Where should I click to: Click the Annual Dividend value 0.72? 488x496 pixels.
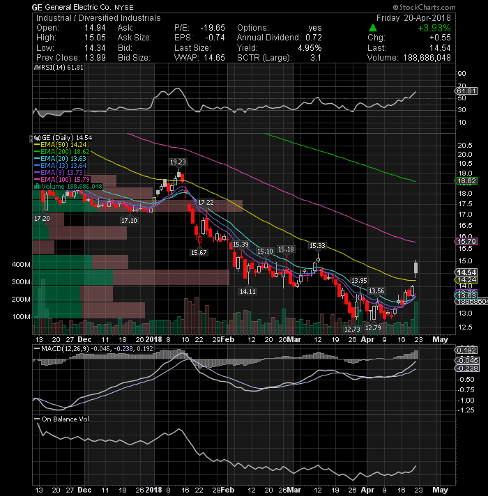(x=314, y=38)
